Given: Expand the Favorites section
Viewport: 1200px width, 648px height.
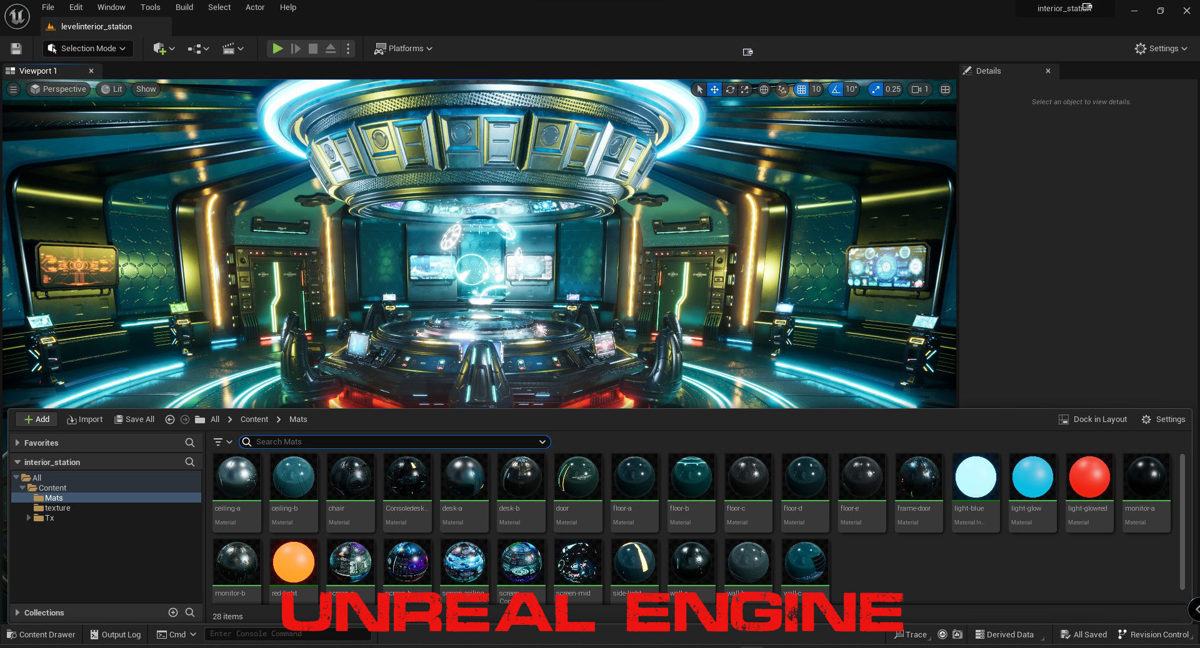Looking at the screenshot, I should coord(17,443).
